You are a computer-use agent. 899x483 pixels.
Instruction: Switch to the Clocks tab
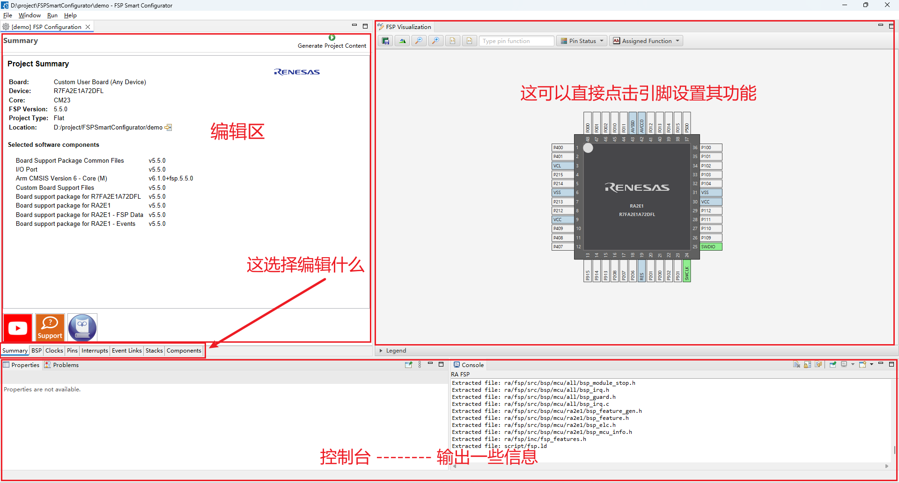(x=54, y=351)
